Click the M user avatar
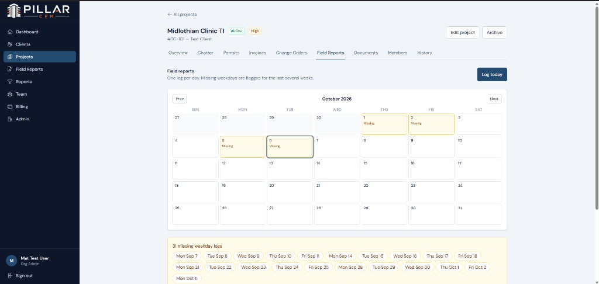Image resolution: width=599 pixels, height=284 pixels. [x=12, y=261]
